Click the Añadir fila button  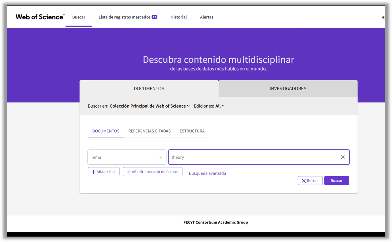[x=103, y=172]
